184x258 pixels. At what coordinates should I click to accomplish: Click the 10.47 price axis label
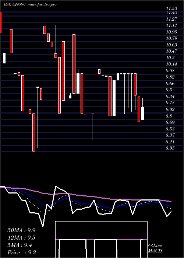pos(171,51)
